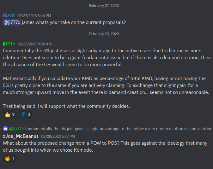The height and width of the screenshot is (169, 213).
Task: Click the xJoe_McBeanus username
Action: pyautogui.click(x=21, y=136)
